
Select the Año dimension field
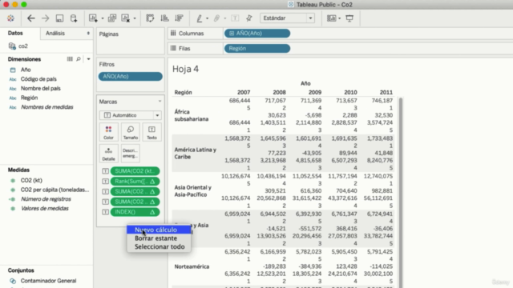coord(26,70)
